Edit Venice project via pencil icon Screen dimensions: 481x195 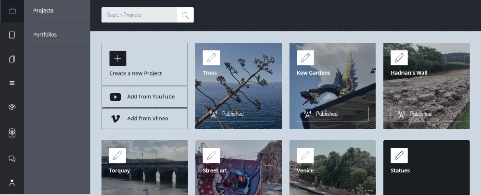pyautogui.click(x=305, y=156)
